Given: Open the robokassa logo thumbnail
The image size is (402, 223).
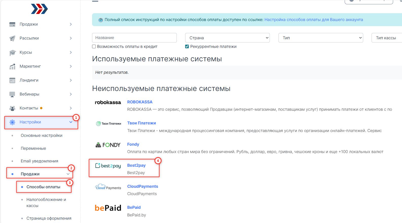Looking at the screenshot, I should 108,102.
